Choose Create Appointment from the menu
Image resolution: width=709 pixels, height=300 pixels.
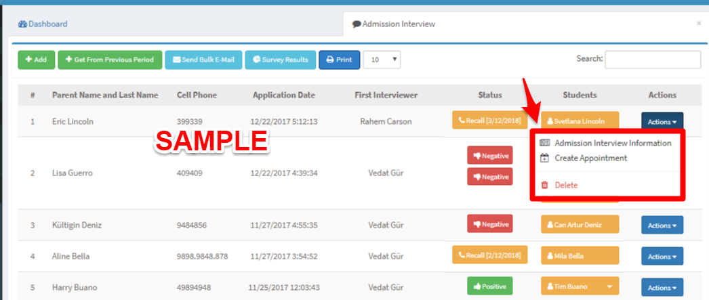[x=590, y=158]
